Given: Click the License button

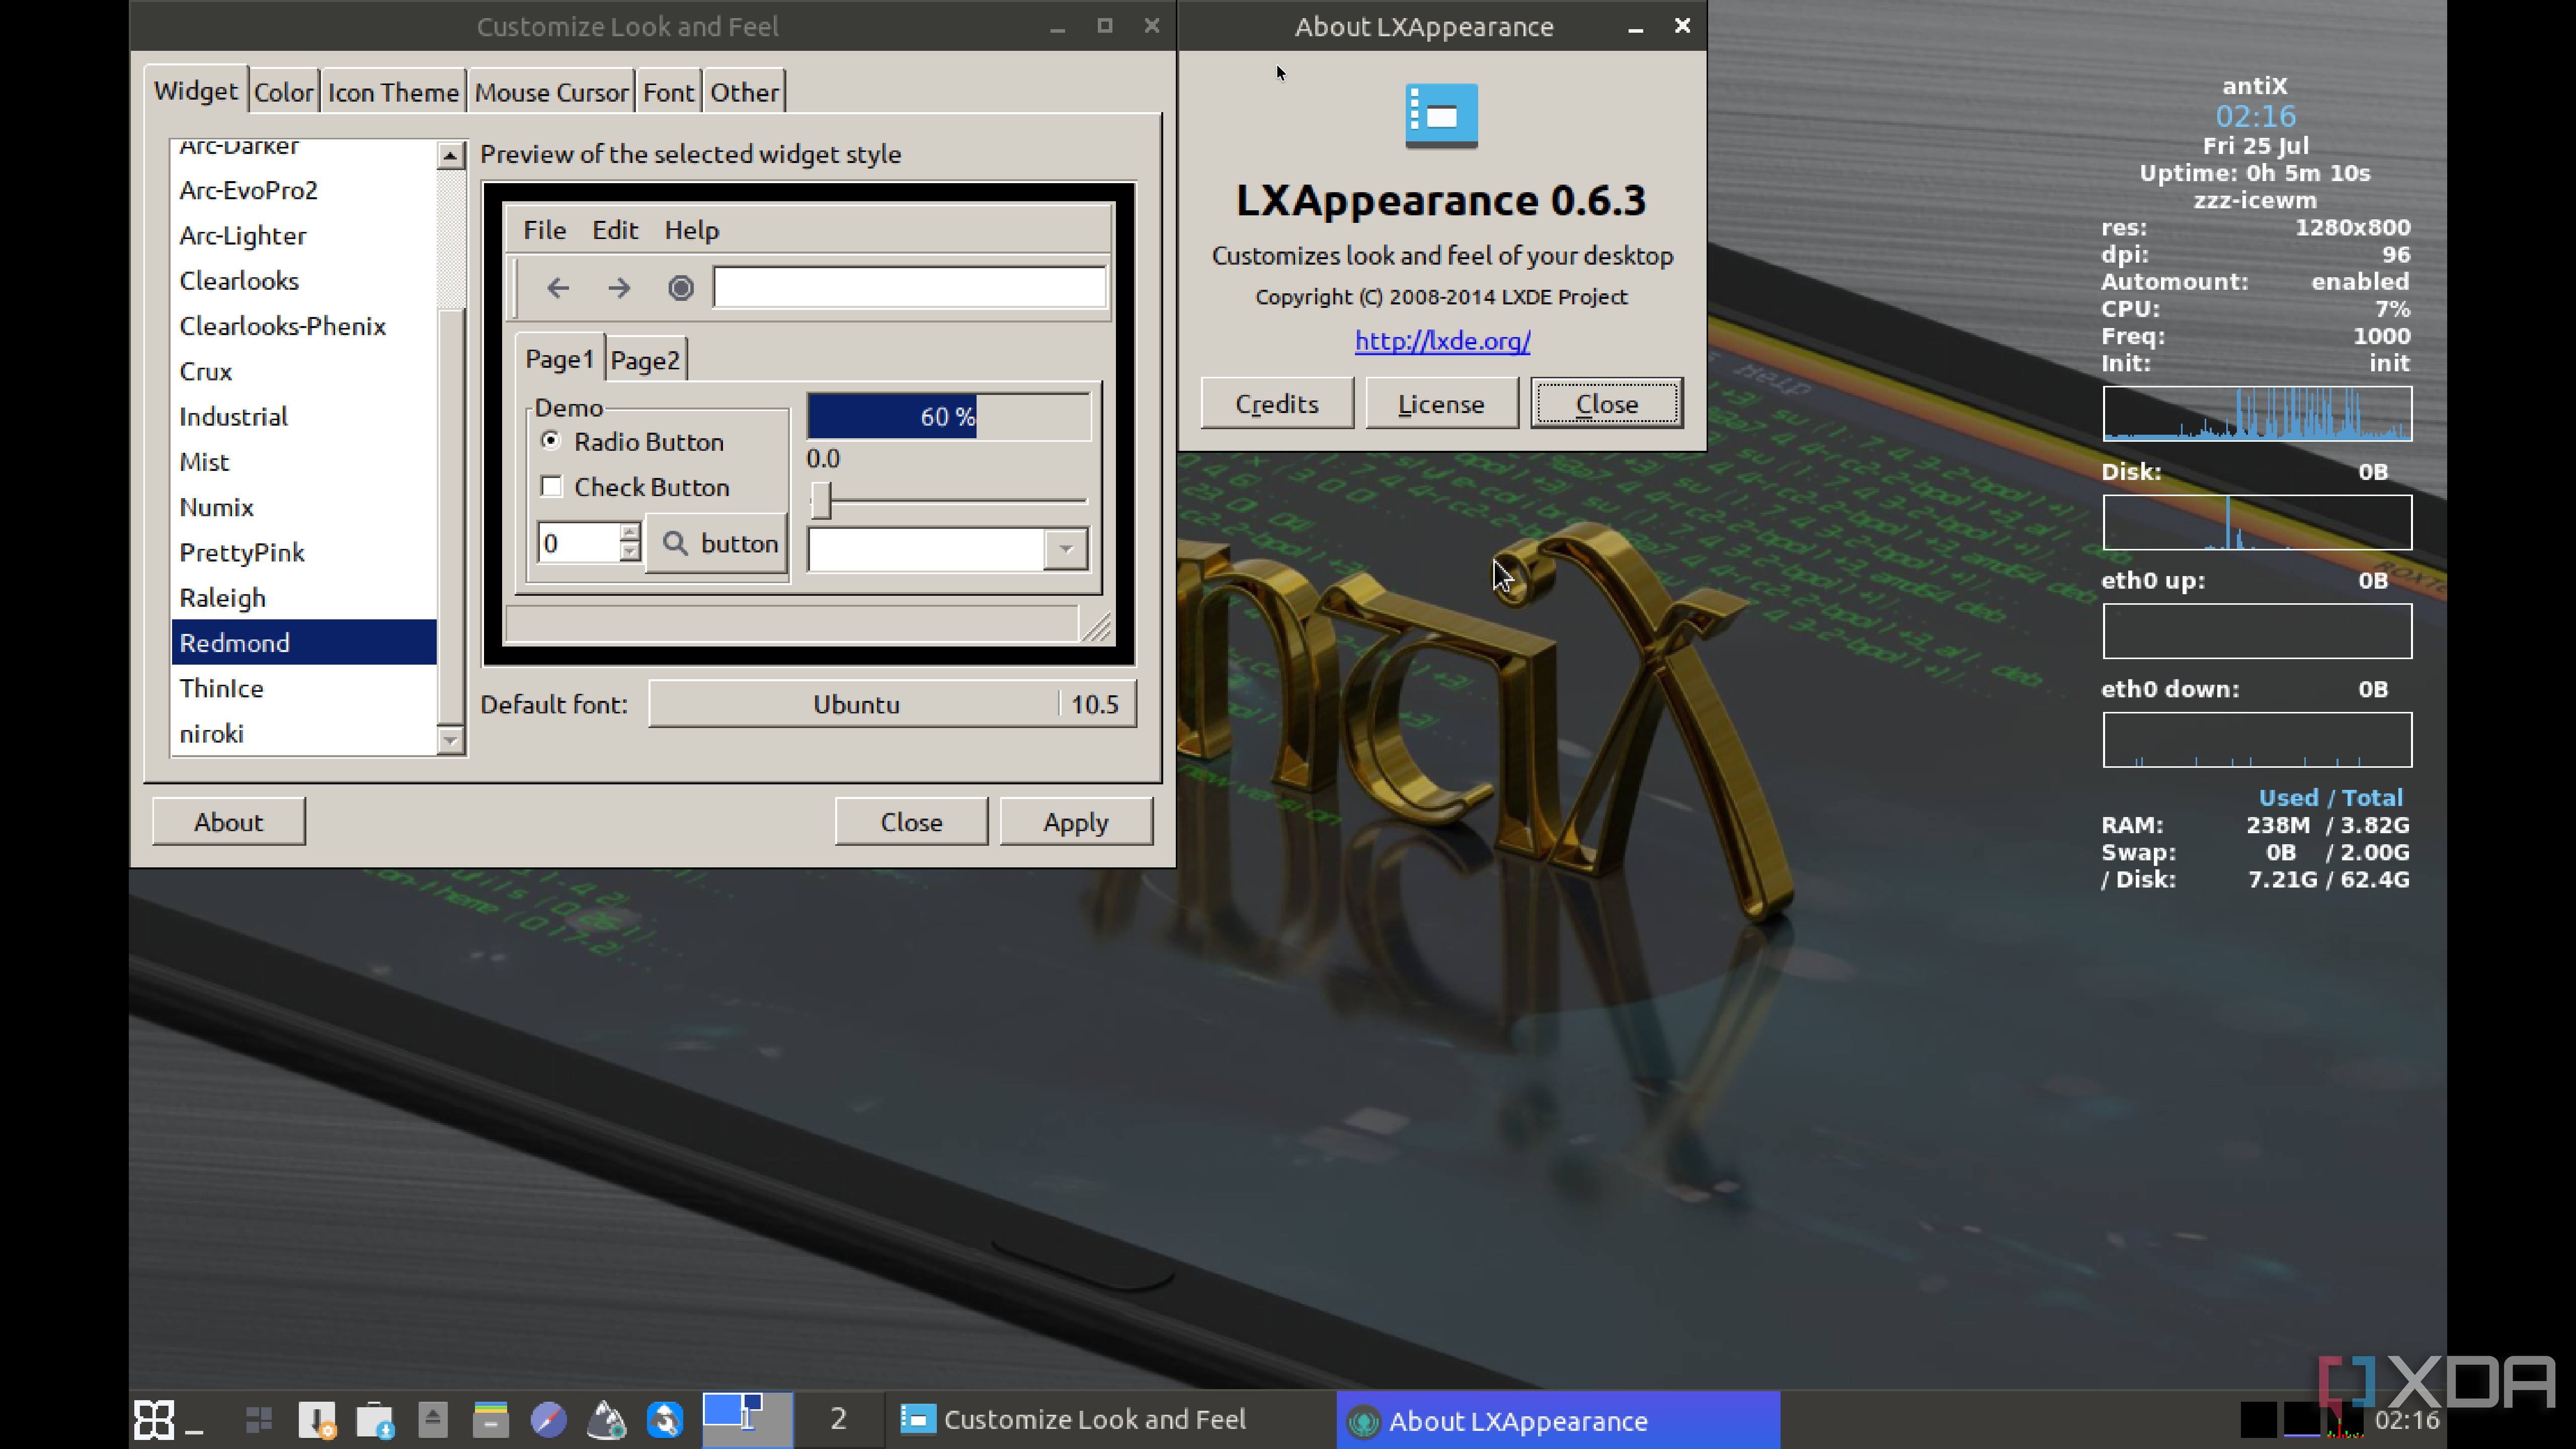Looking at the screenshot, I should (x=1441, y=403).
